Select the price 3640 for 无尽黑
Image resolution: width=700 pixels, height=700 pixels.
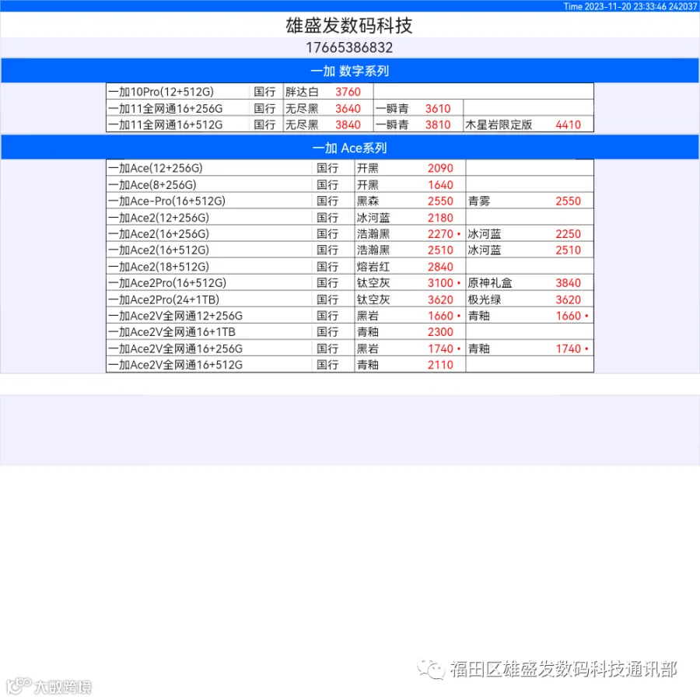[348, 108]
